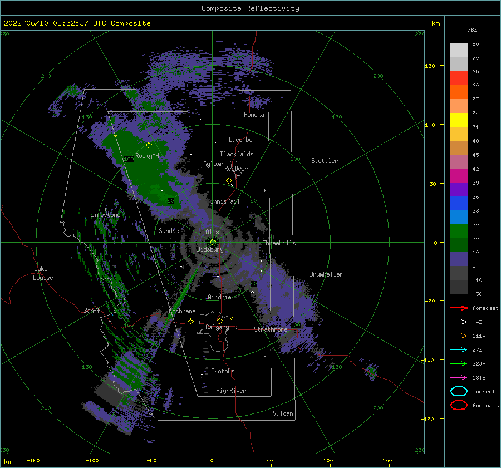Select the 'current' legend text

coord(484,391)
